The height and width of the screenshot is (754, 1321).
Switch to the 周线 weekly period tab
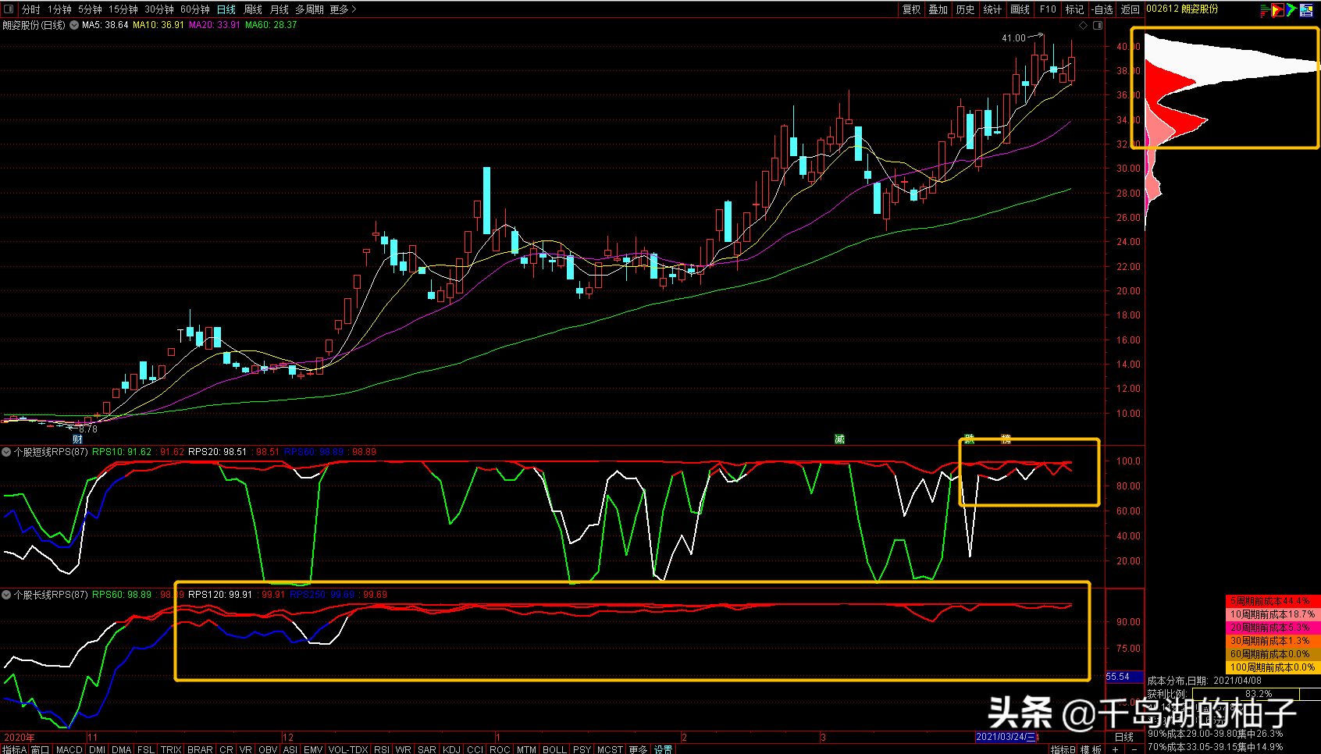tap(253, 9)
